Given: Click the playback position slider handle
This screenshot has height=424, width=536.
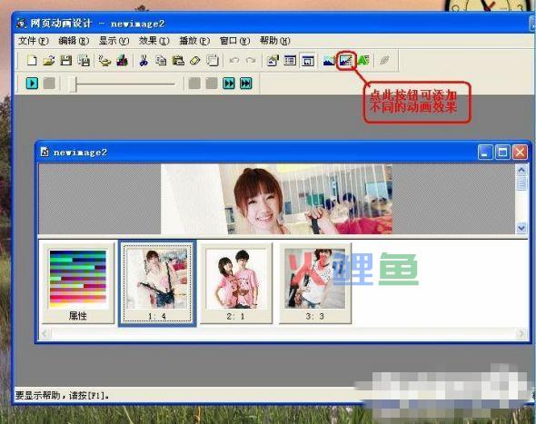Looking at the screenshot, I should point(73,84).
